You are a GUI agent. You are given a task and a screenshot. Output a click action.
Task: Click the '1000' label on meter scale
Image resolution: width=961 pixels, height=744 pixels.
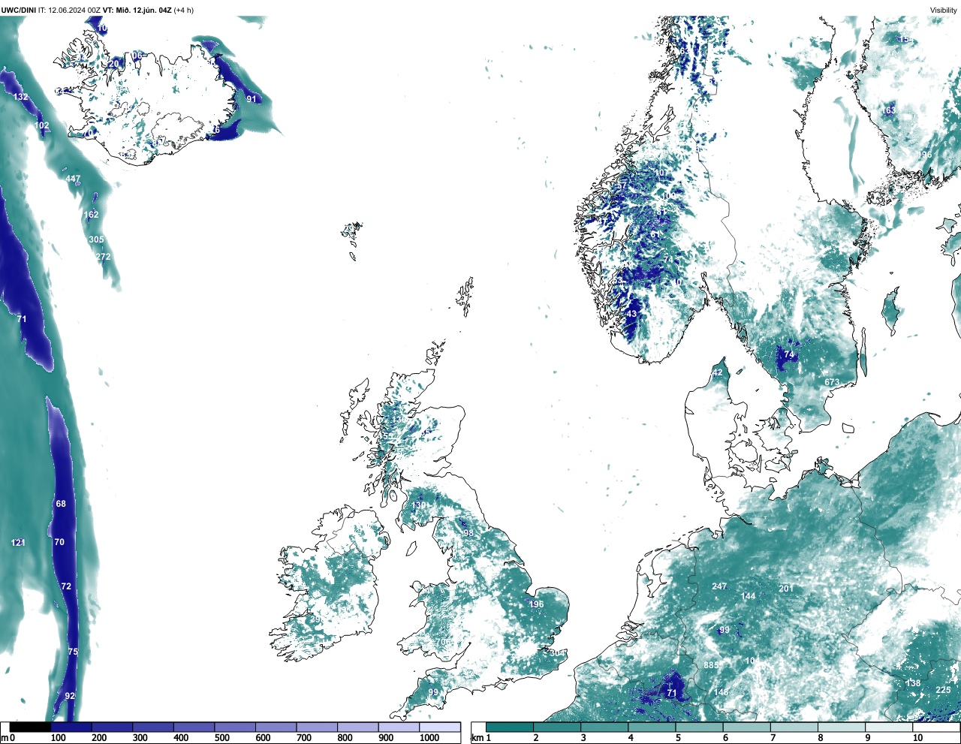click(x=429, y=738)
